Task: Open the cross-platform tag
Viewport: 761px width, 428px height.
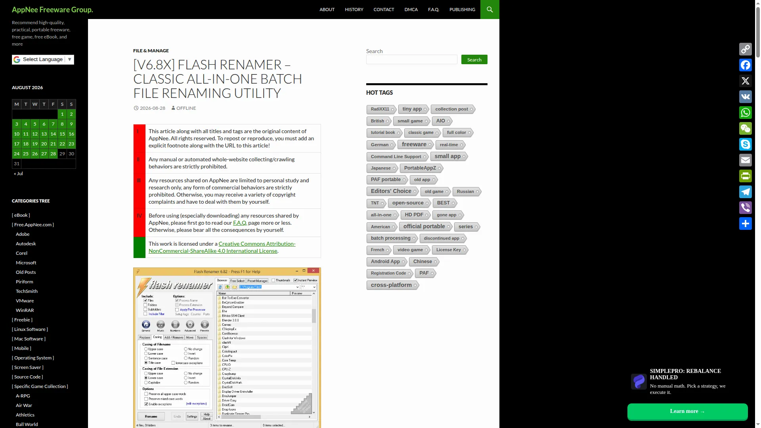Action: point(392,285)
